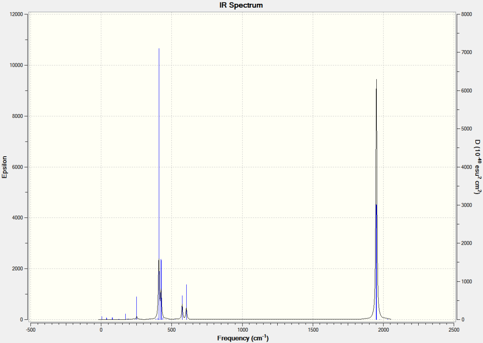Click the second blue peak near 425 cm-1
The width and height of the screenshot is (483, 343).
click(161, 289)
